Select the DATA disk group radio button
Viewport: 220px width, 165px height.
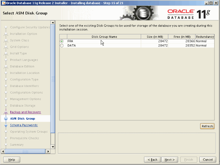(62, 45)
